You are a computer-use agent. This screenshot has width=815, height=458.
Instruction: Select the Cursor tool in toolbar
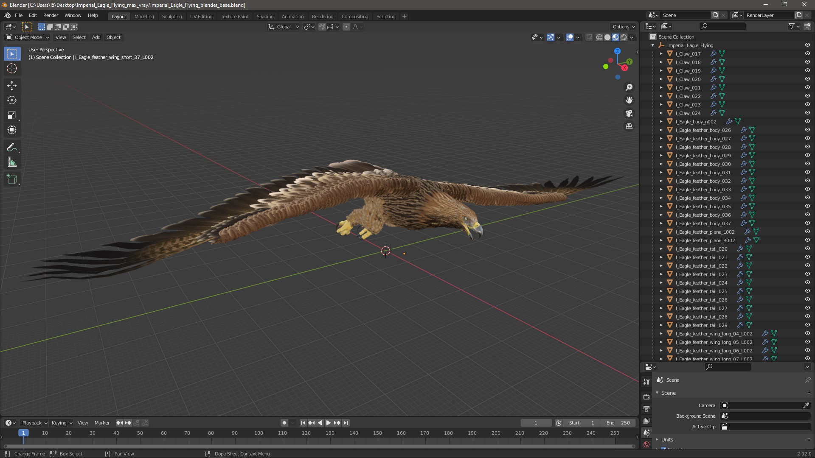12,68
